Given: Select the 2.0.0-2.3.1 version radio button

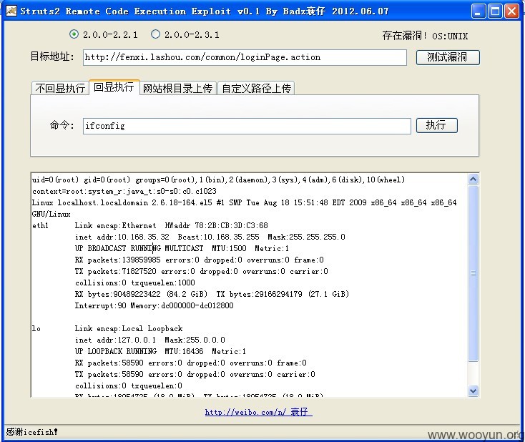Looking at the screenshot, I should [155, 34].
